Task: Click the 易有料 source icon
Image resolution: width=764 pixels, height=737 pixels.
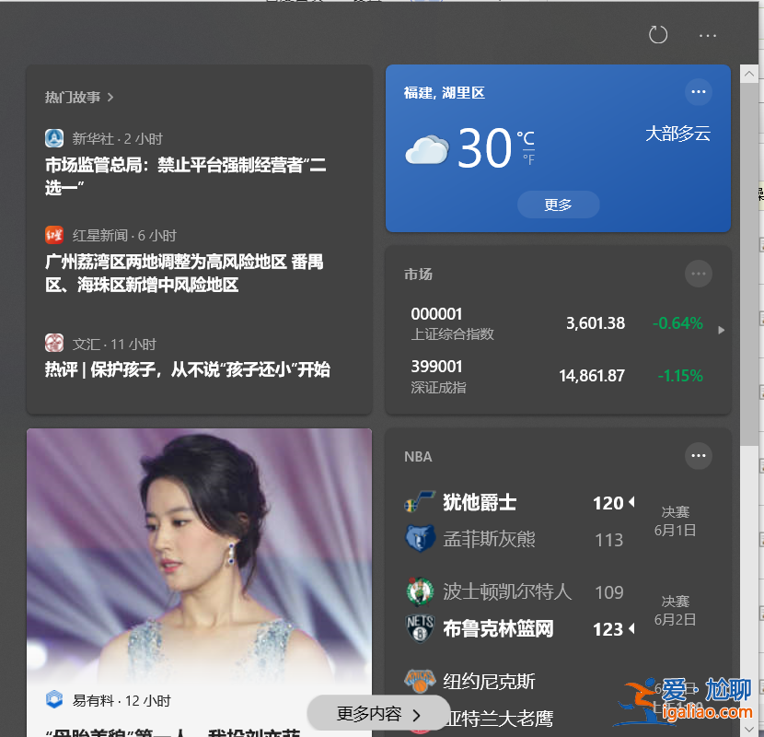Action: click(54, 700)
